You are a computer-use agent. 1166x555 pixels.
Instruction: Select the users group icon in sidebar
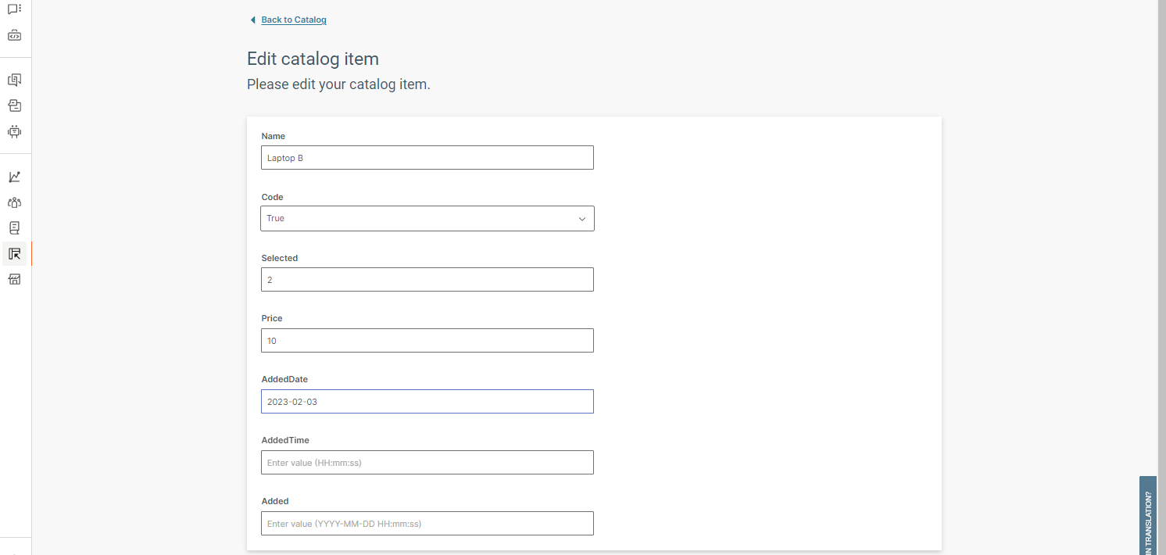14,202
